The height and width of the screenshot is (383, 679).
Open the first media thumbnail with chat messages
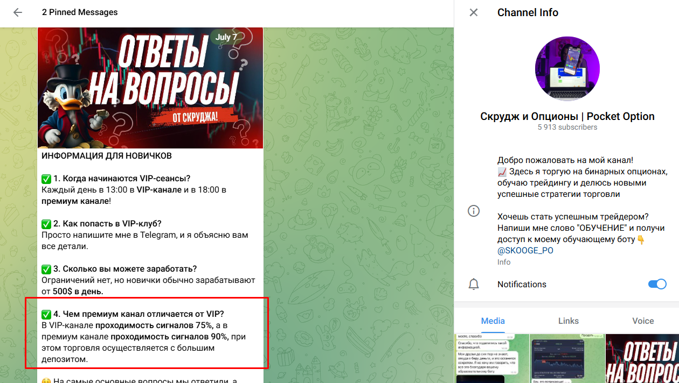[x=491, y=358]
